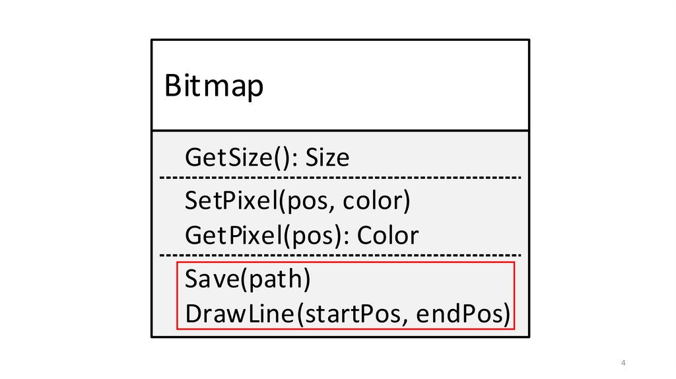Viewport: 676px width, 379px height.
Task: Click the Bitmap class name
Action: click(213, 86)
